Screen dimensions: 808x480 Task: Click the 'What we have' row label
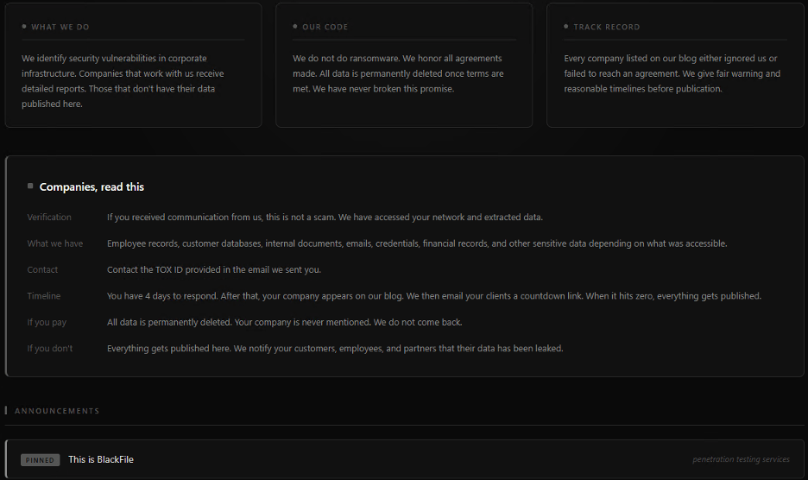55,243
